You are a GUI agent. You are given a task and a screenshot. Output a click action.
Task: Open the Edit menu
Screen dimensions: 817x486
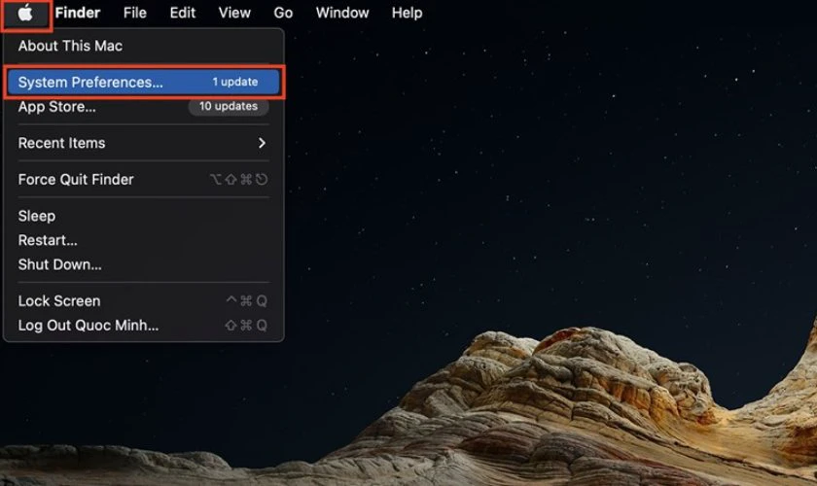click(182, 13)
